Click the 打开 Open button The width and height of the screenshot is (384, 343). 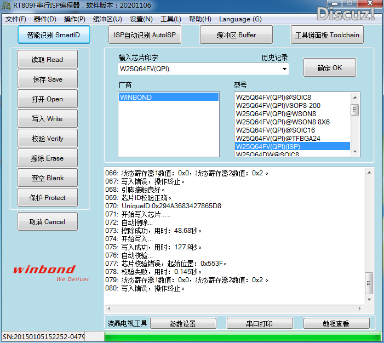48,99
